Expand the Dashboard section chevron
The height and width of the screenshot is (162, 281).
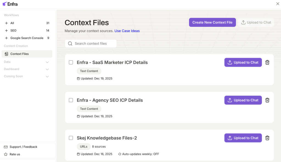tap(47, 69)
